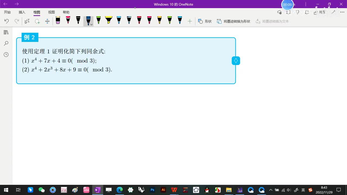Open the 帮助 tab
This screenshot has height=195, width=347.
coord(66,12)
